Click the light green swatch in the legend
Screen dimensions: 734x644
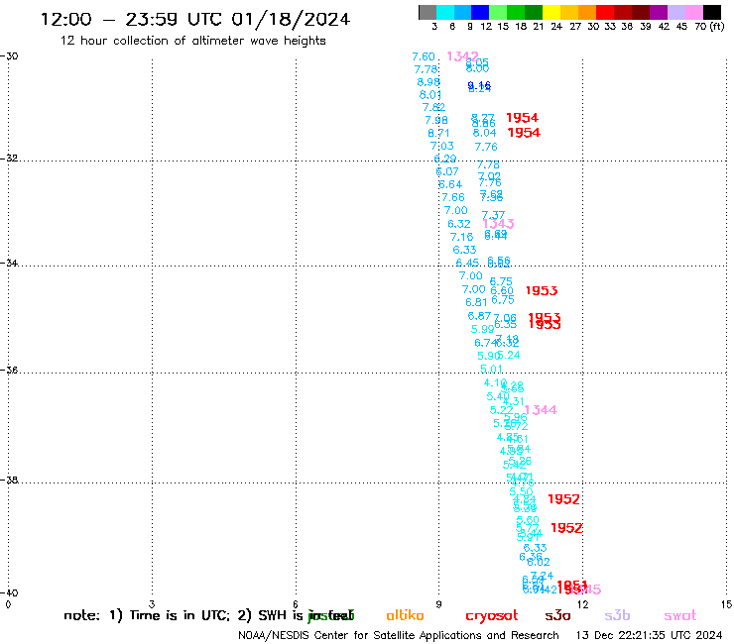point(498,12)
